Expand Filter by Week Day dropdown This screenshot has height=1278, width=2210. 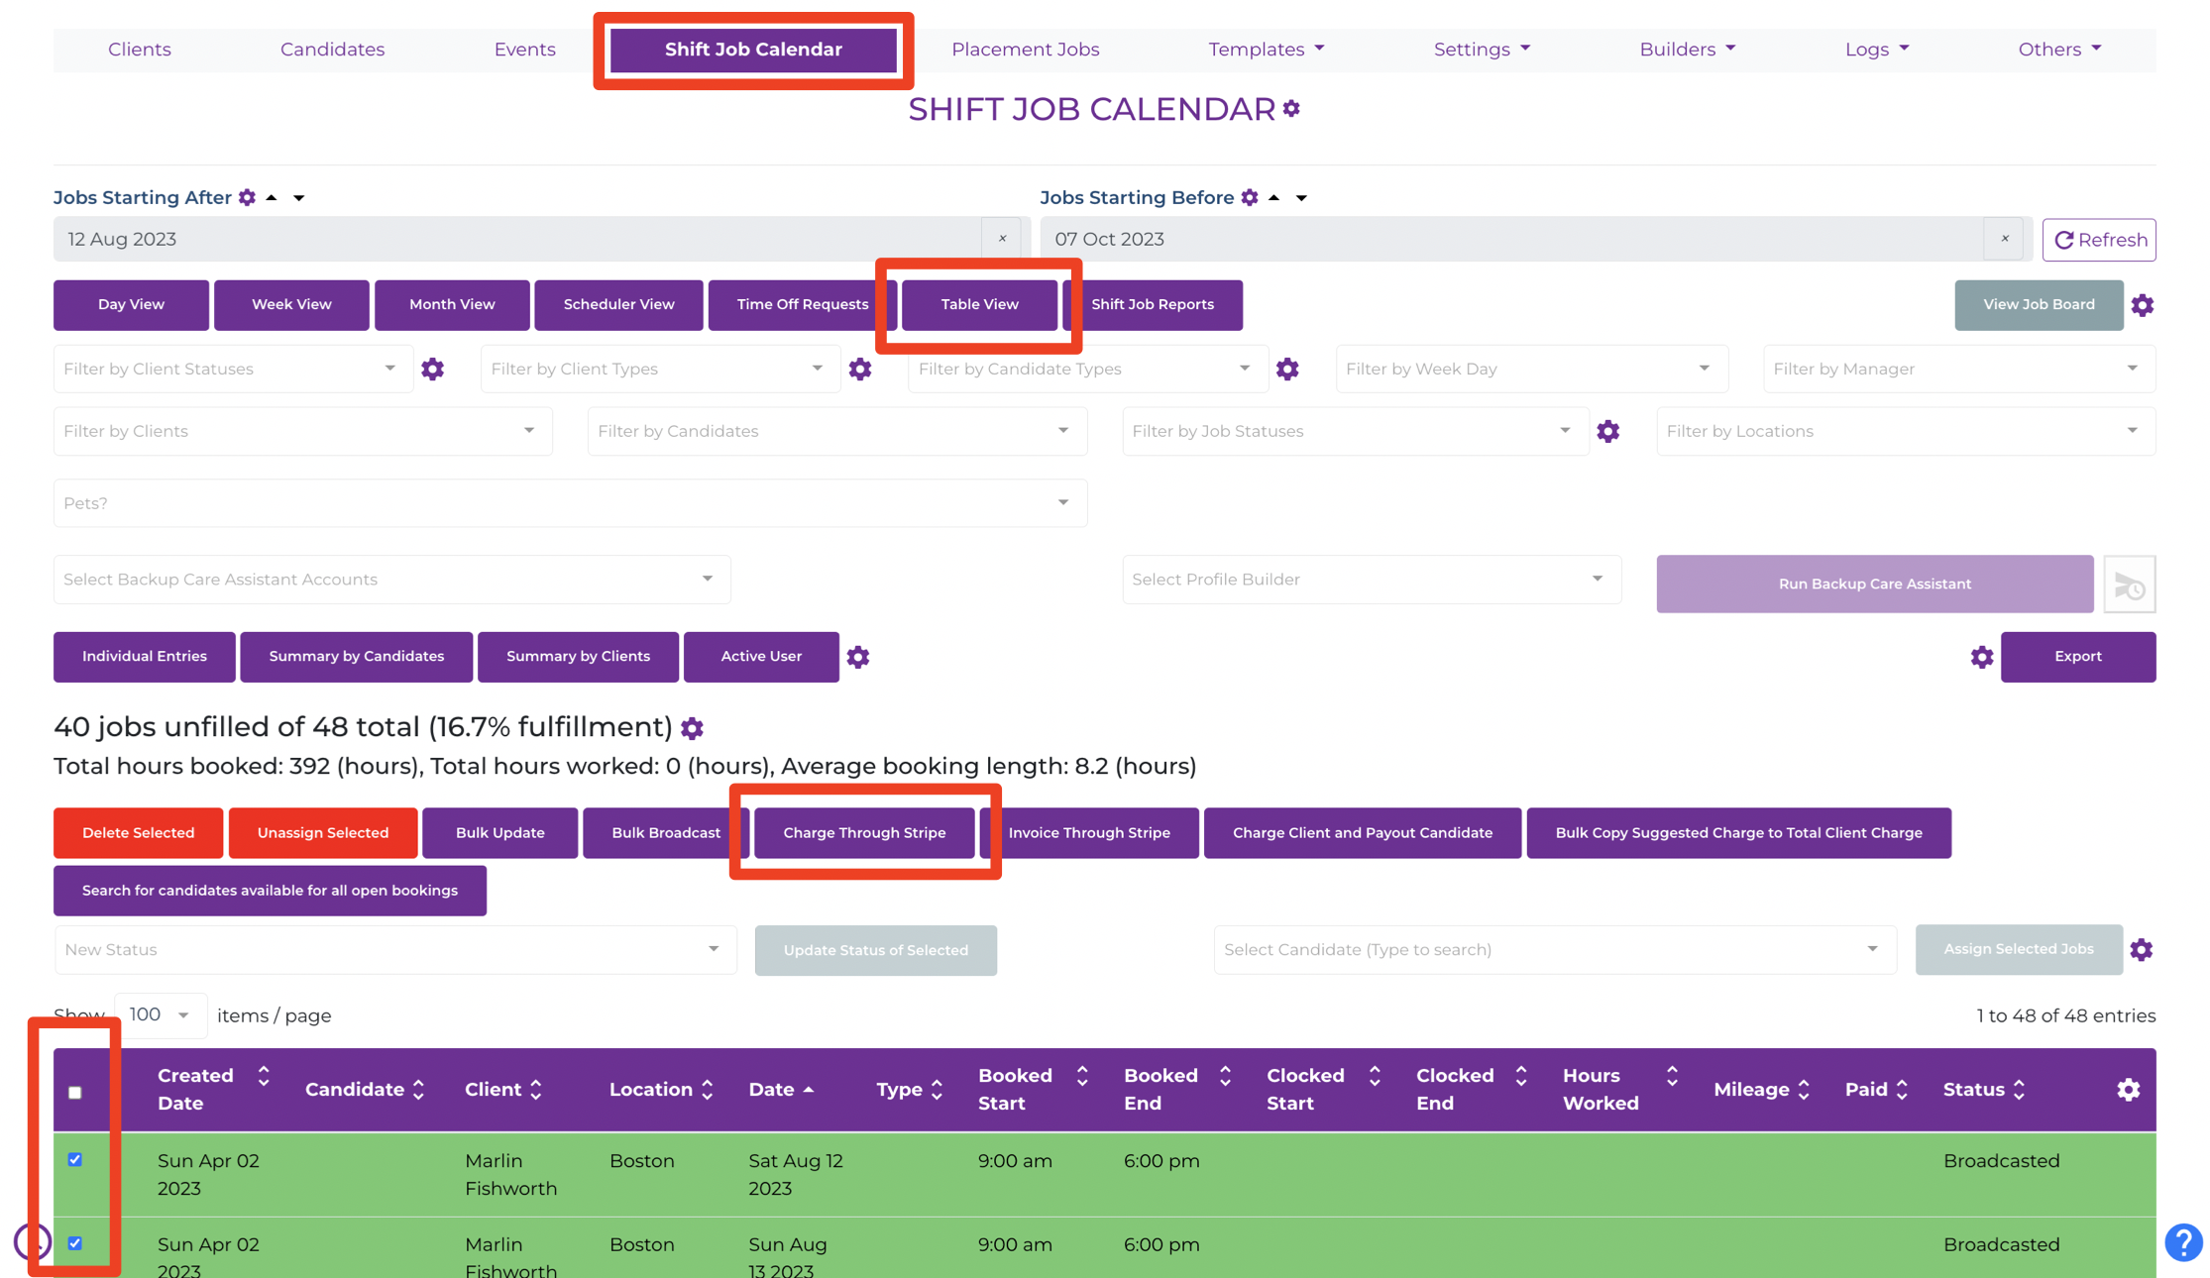[1531, 370]
